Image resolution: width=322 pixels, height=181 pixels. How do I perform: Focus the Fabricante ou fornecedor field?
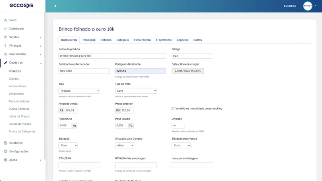pyautogui.click(x=84, y=71)
